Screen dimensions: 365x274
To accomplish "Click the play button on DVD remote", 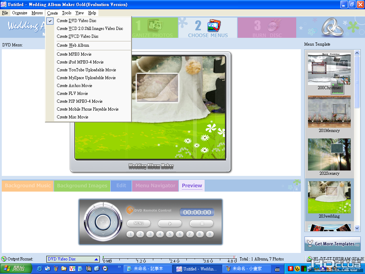I will [x=170, y=223].
